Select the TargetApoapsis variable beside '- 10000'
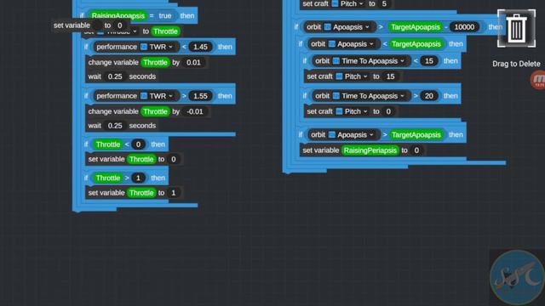Image resolution: width=545 pixels, height=306 pixels. [416, 27]
